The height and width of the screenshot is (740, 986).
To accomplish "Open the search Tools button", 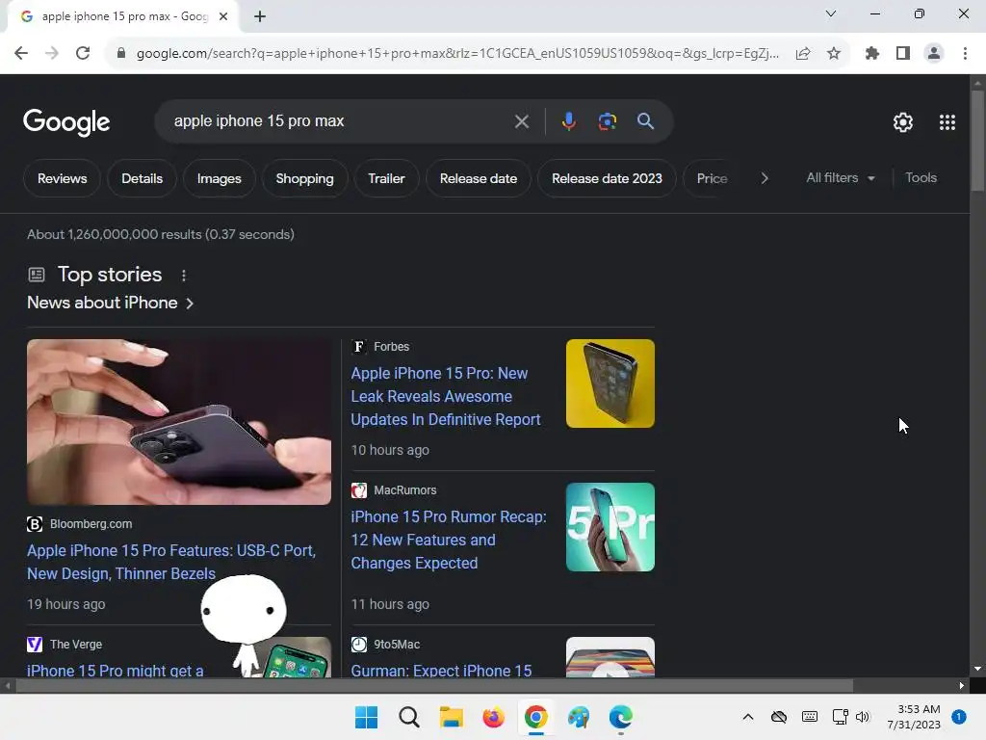I will (x=921, y=178).
